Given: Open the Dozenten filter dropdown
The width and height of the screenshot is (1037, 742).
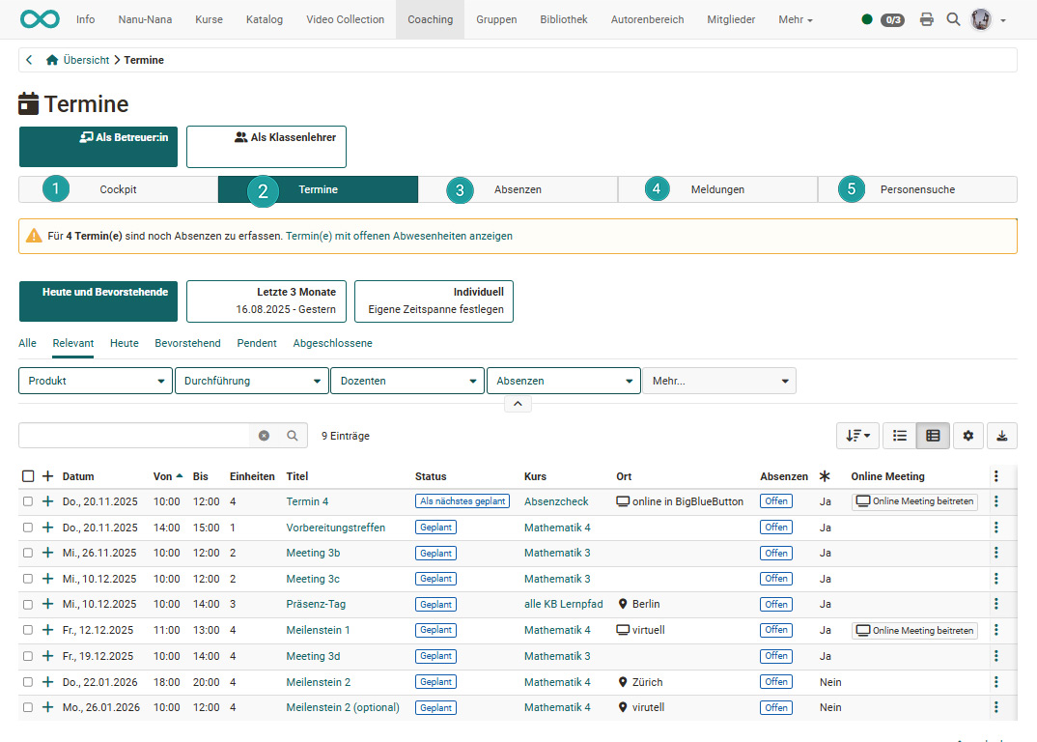Looking at the screenshot, I should (406, 380).
